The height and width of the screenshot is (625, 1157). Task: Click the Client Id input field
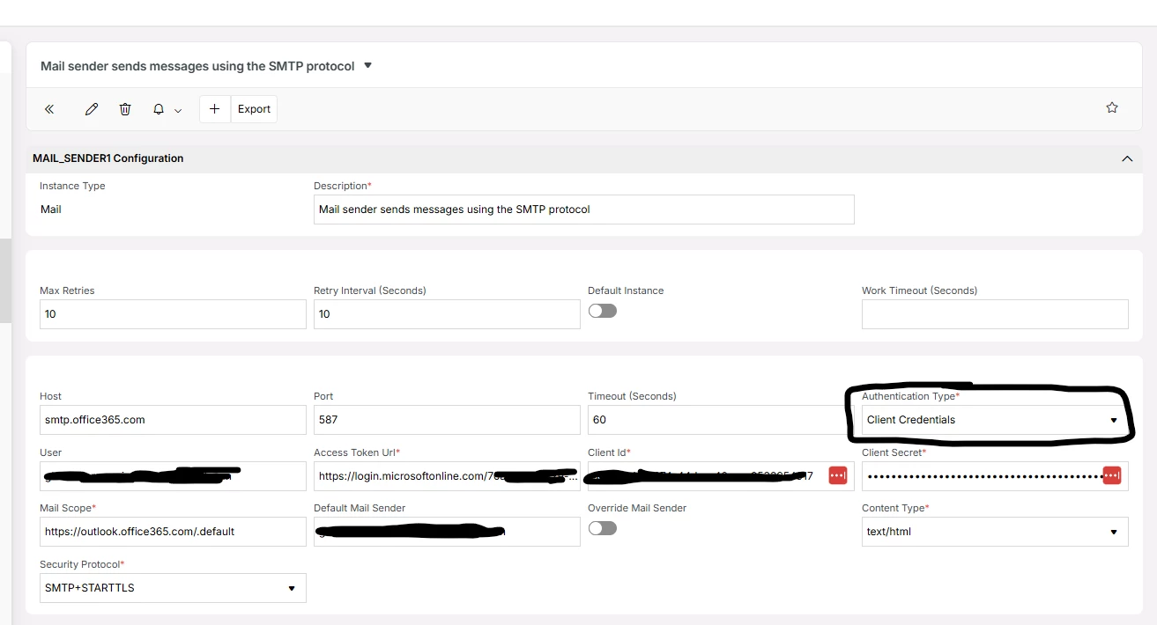click(721, 476)
